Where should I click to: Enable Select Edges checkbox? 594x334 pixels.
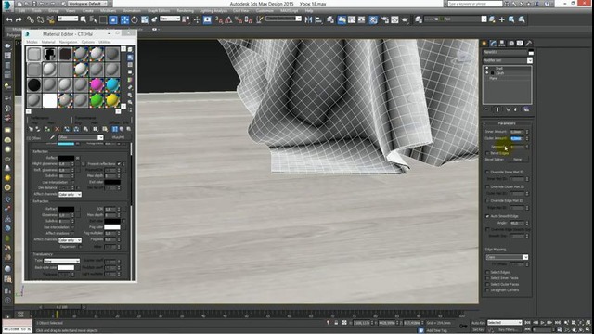[487, 272]
